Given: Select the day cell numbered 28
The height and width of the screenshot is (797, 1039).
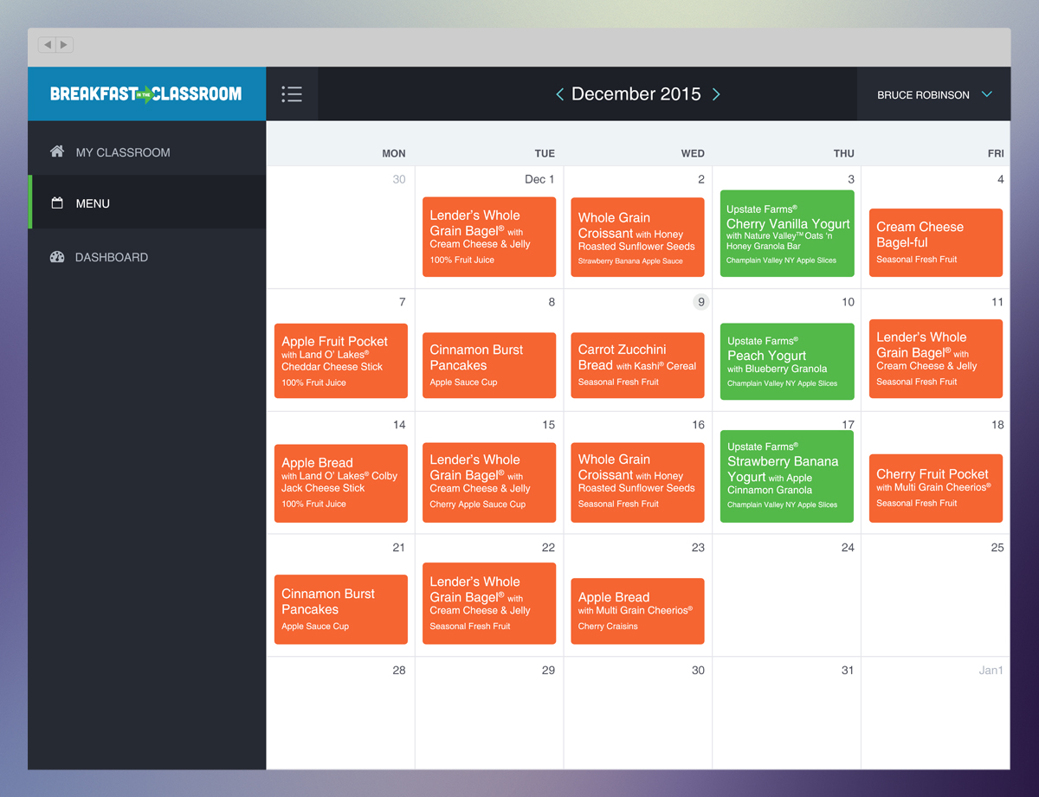Looking at the screenshot, I should (x=341, y=713).
